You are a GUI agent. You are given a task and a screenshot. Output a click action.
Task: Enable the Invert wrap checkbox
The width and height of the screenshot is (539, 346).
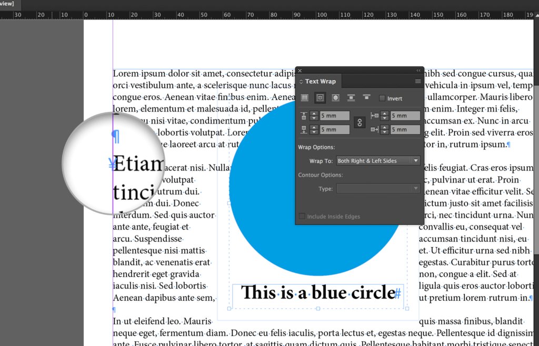383,98
